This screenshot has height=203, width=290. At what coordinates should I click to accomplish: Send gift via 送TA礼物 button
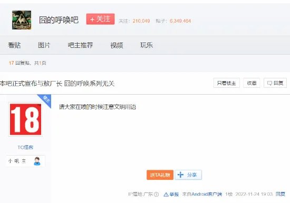tap(160, 175)
